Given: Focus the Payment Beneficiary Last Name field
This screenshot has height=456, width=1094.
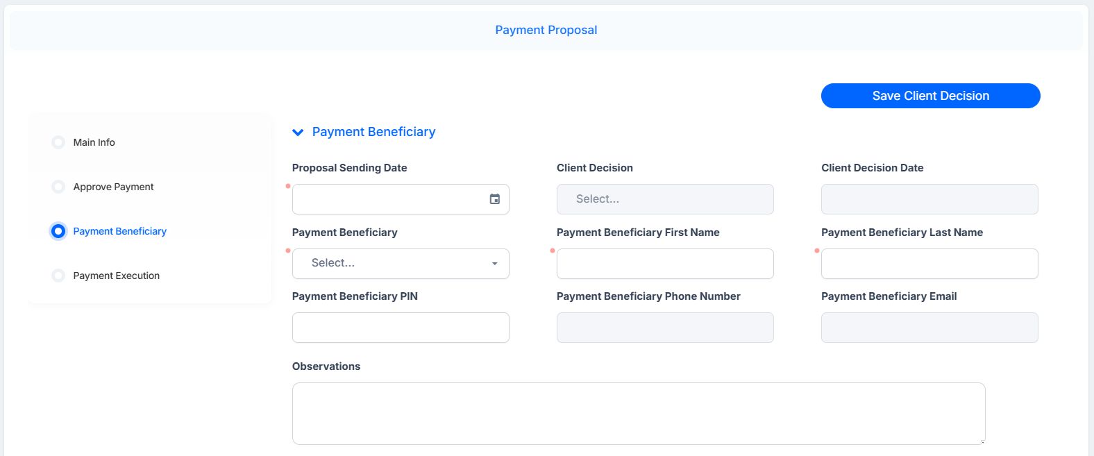Looking at the screenshot, I should (x=929, y=264).
